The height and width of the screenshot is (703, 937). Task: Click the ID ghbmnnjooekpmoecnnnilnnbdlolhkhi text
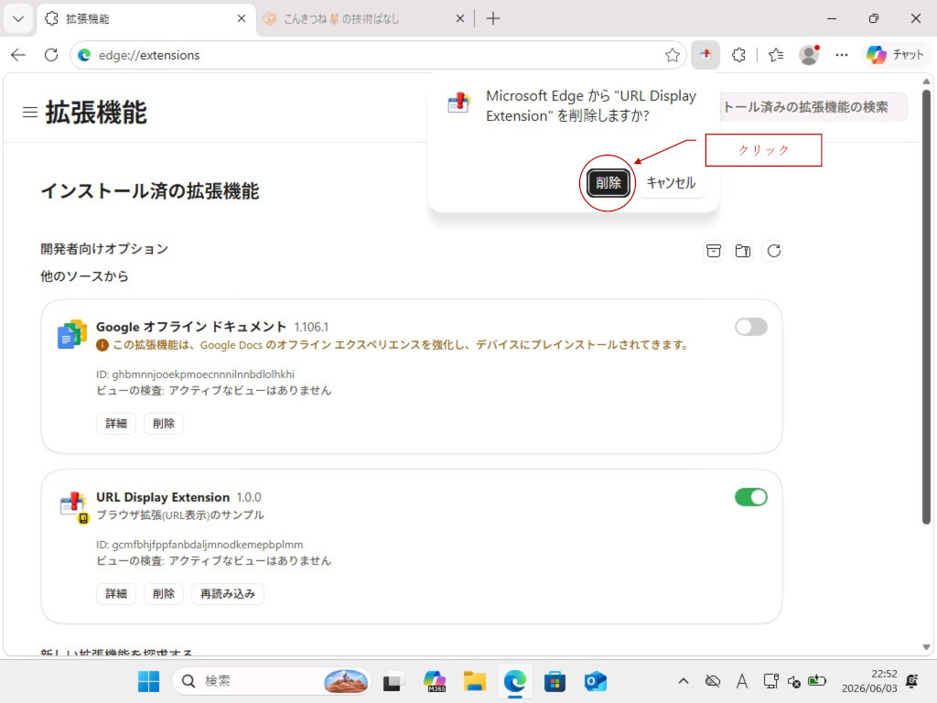click(196, 374)
